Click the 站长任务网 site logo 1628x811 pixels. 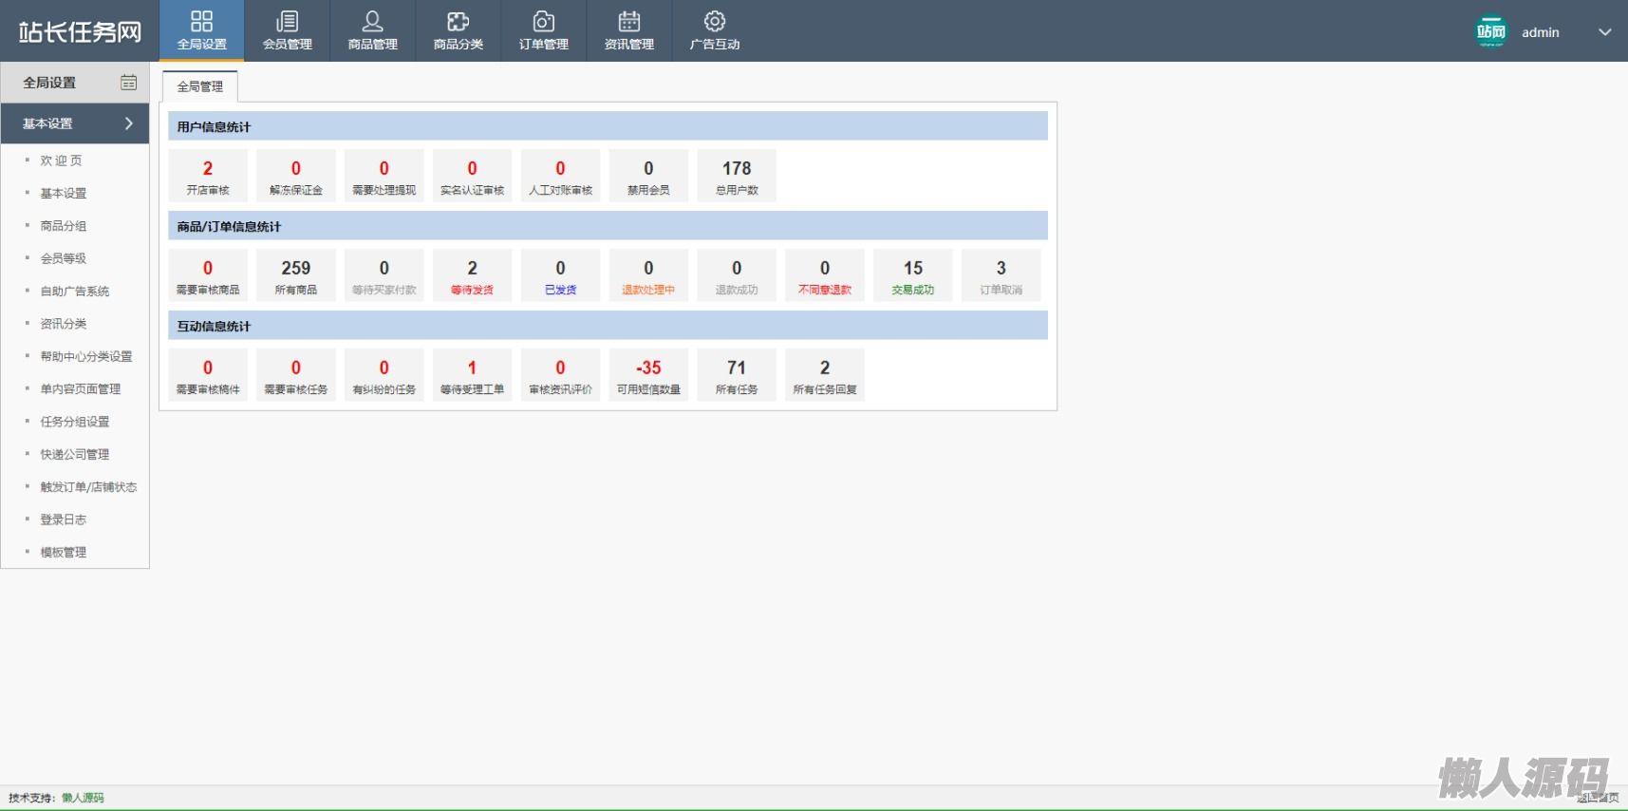pyautogui.click(x=80, y=31)
